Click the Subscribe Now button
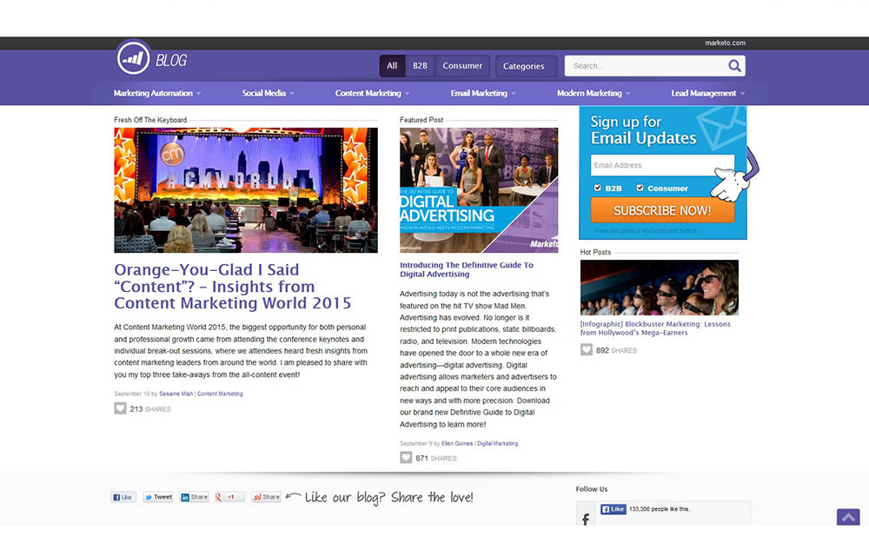This screenshot has width=869, height=543. coord(662,210)
